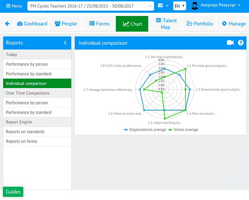Switch to the Portfolio tab

[200, 24]
